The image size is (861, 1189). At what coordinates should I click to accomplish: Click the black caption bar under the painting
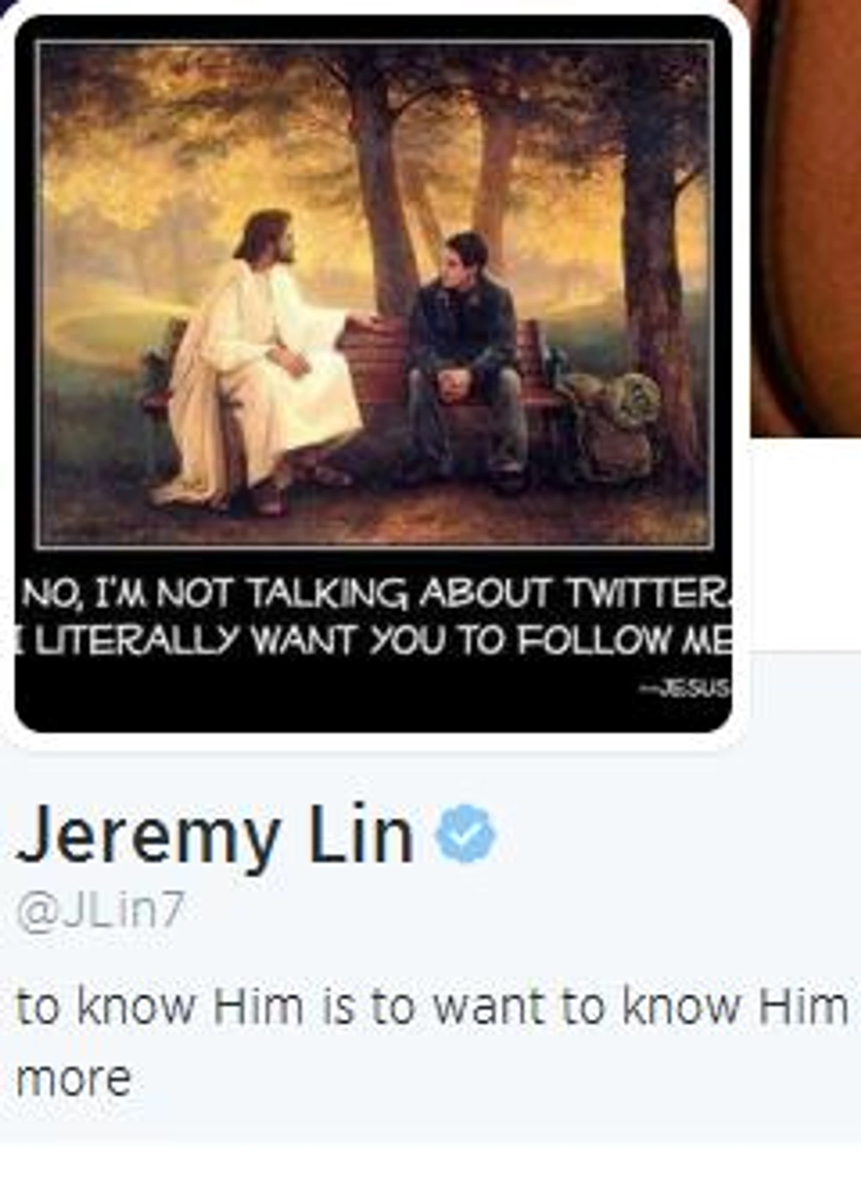(x=373, y=644)
